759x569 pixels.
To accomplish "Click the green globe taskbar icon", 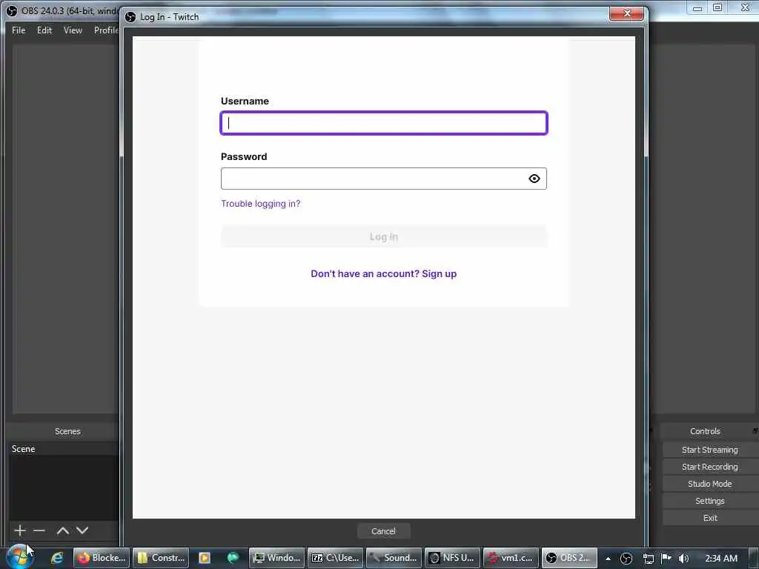I will pyautogui.click(x=233, y=558).
